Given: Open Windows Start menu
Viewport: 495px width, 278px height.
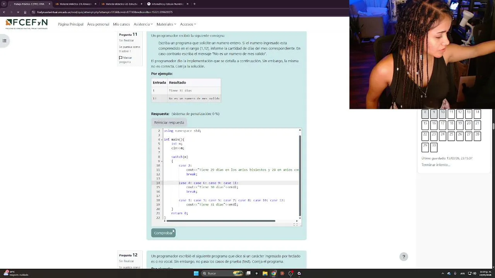Looking at the screenshot, I should pos(196,273).
